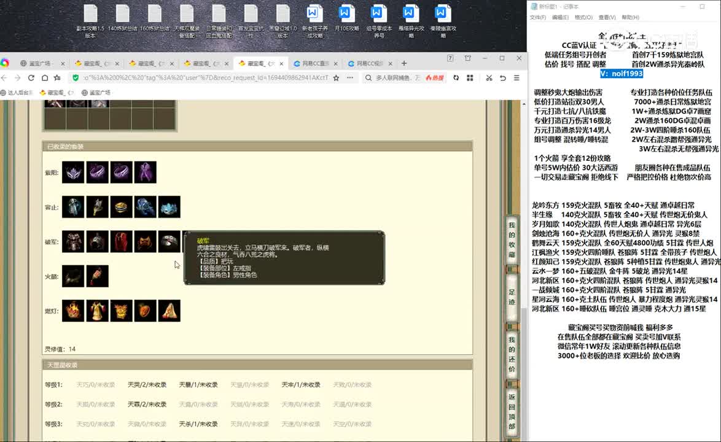Open the Notepad 帮助(H) menu

(x=631, y=17)
